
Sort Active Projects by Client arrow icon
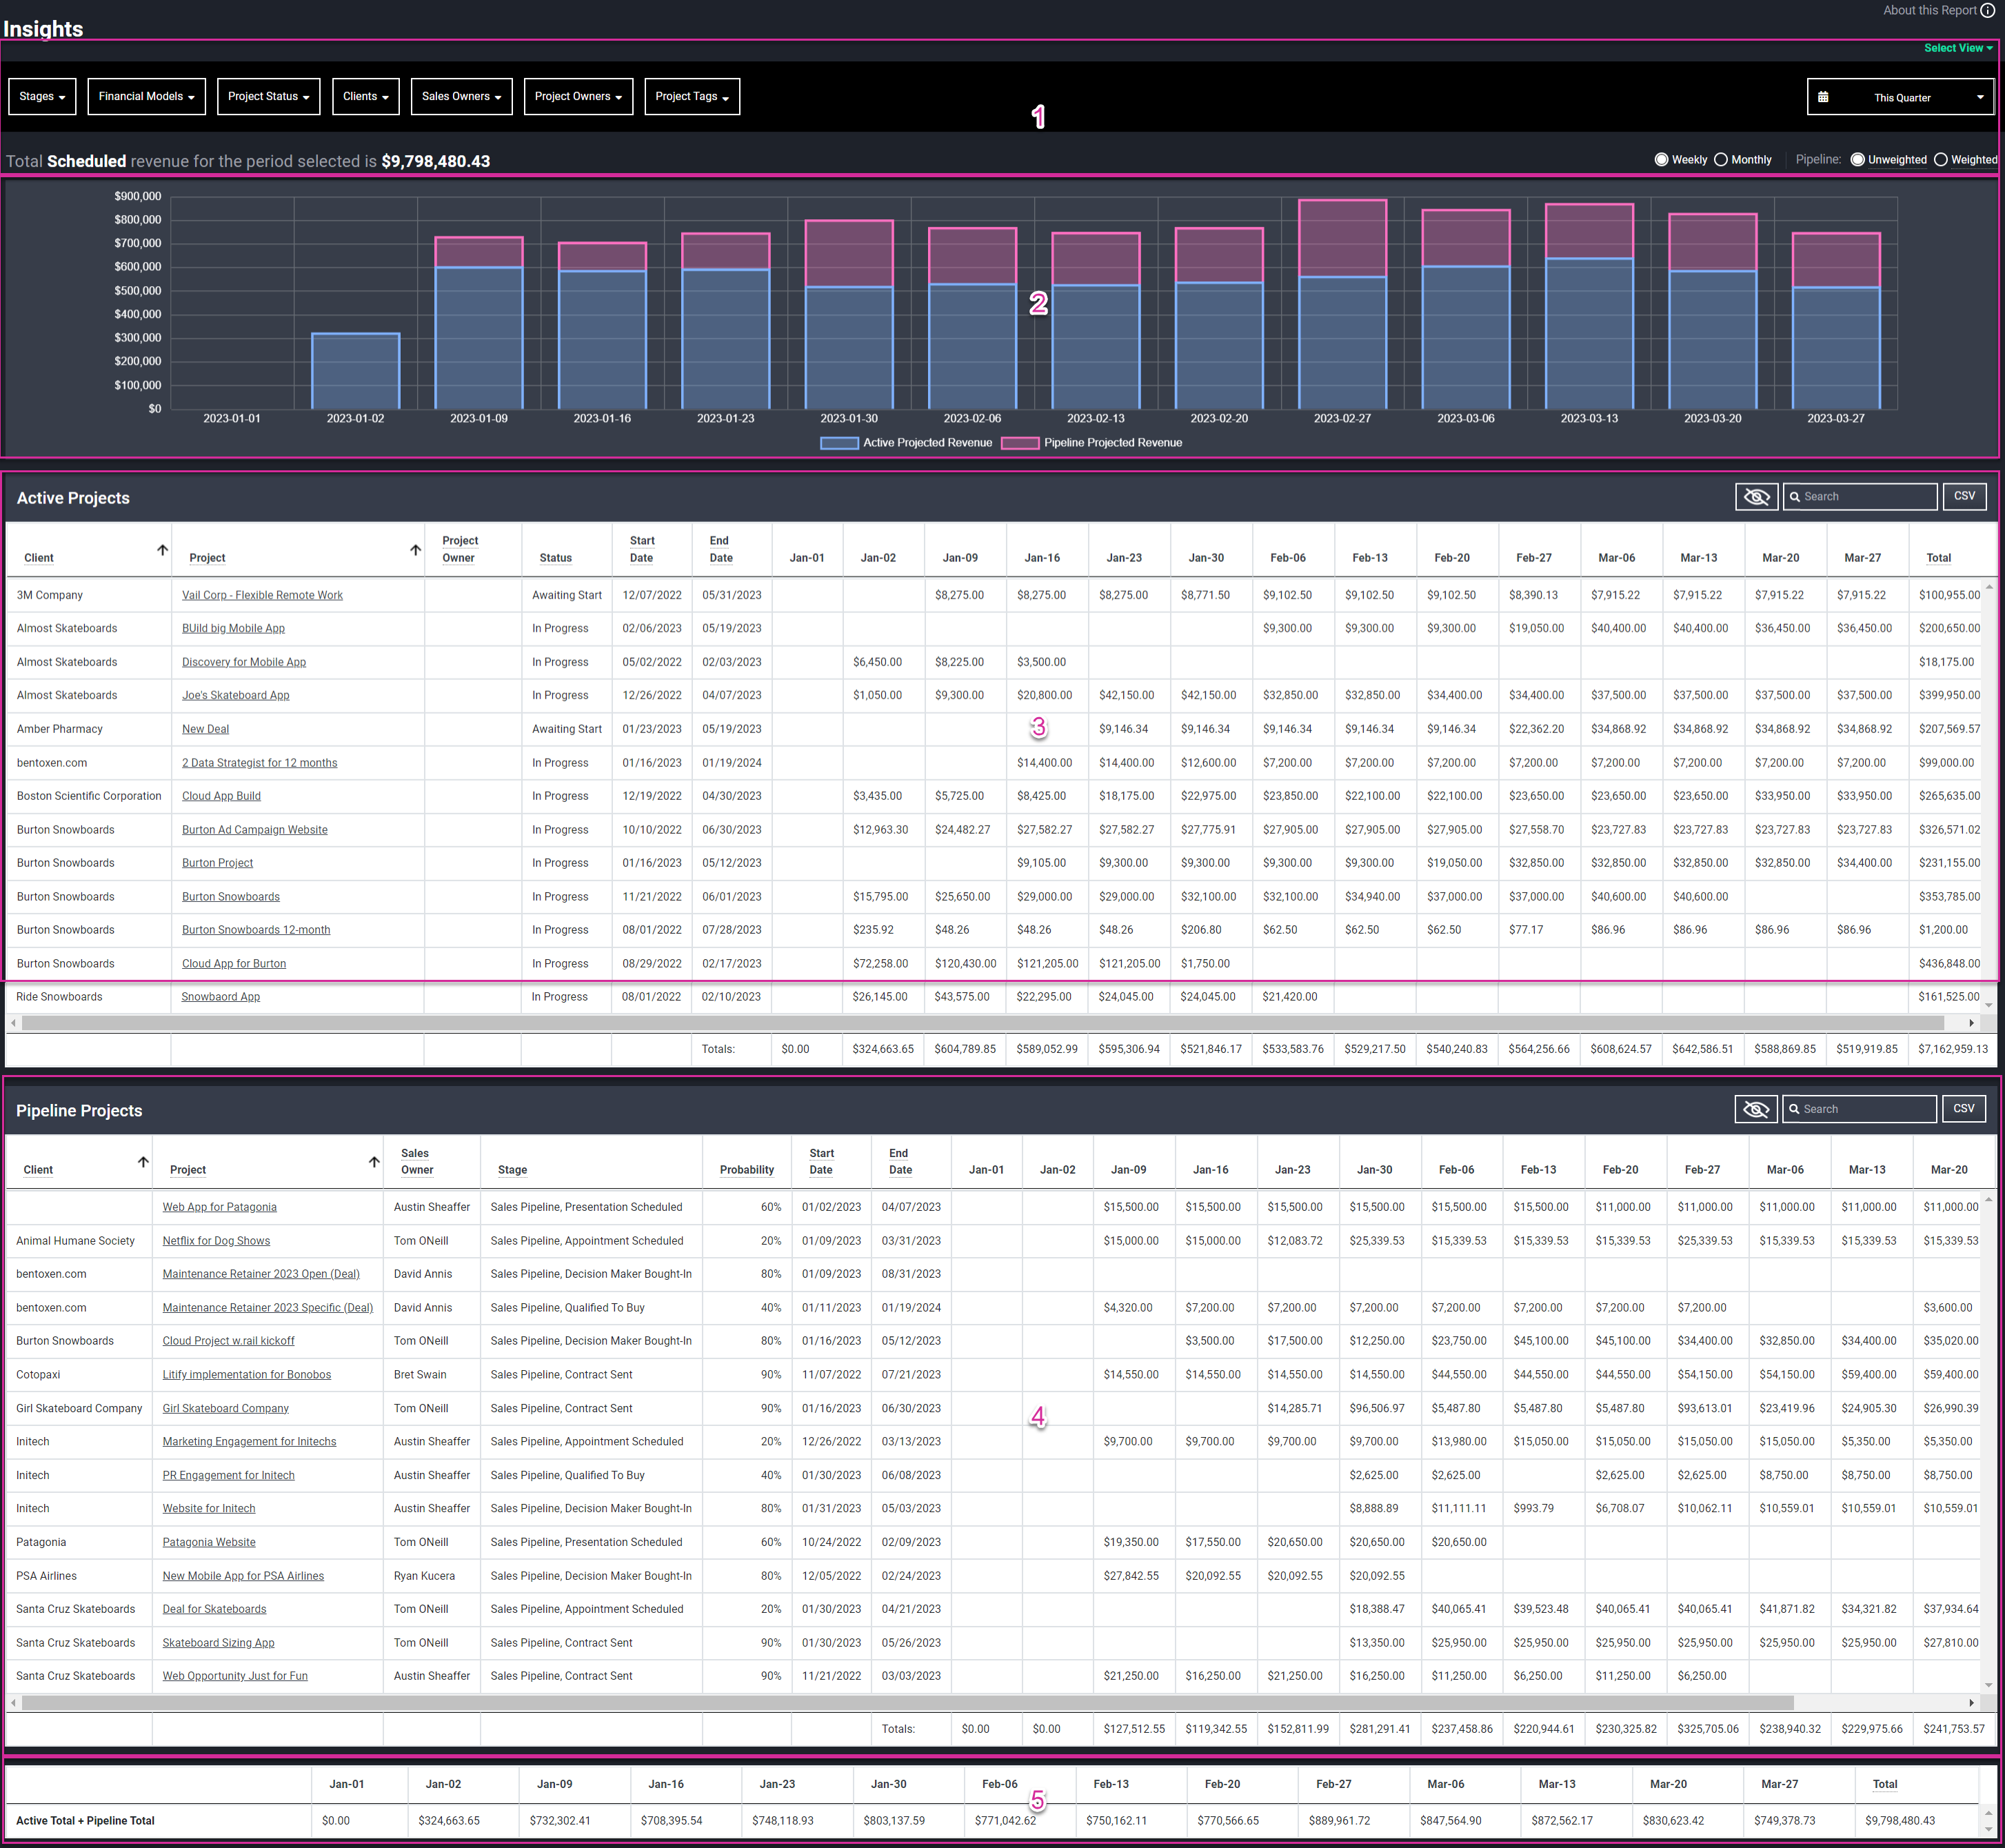(162, 550)
